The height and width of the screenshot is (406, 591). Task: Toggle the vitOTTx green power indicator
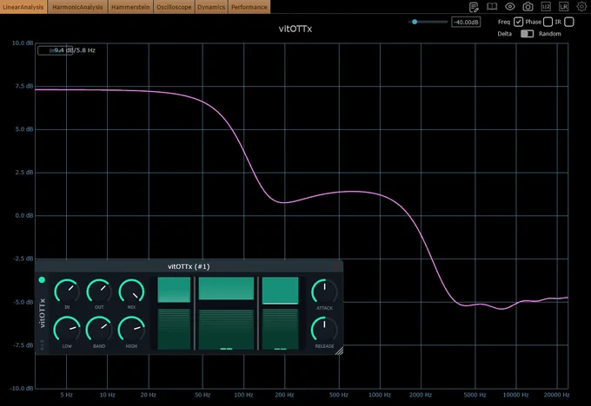42,279
